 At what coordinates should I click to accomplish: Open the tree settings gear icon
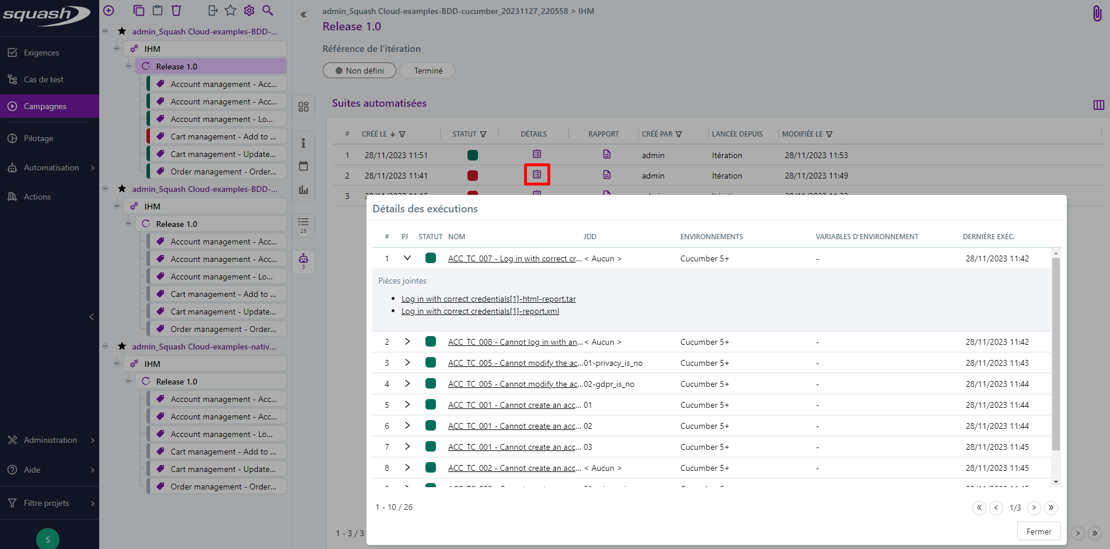pos(249,11)
